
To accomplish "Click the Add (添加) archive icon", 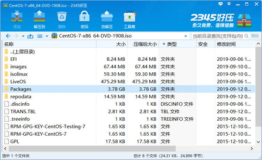I will tap(17, 16).
